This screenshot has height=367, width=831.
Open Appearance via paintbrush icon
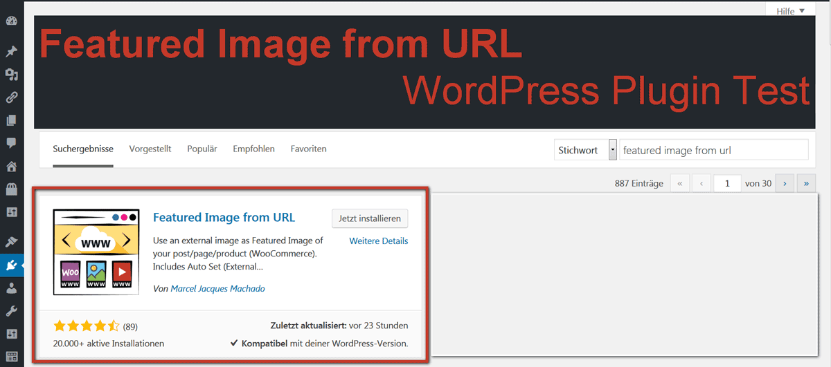11,242
